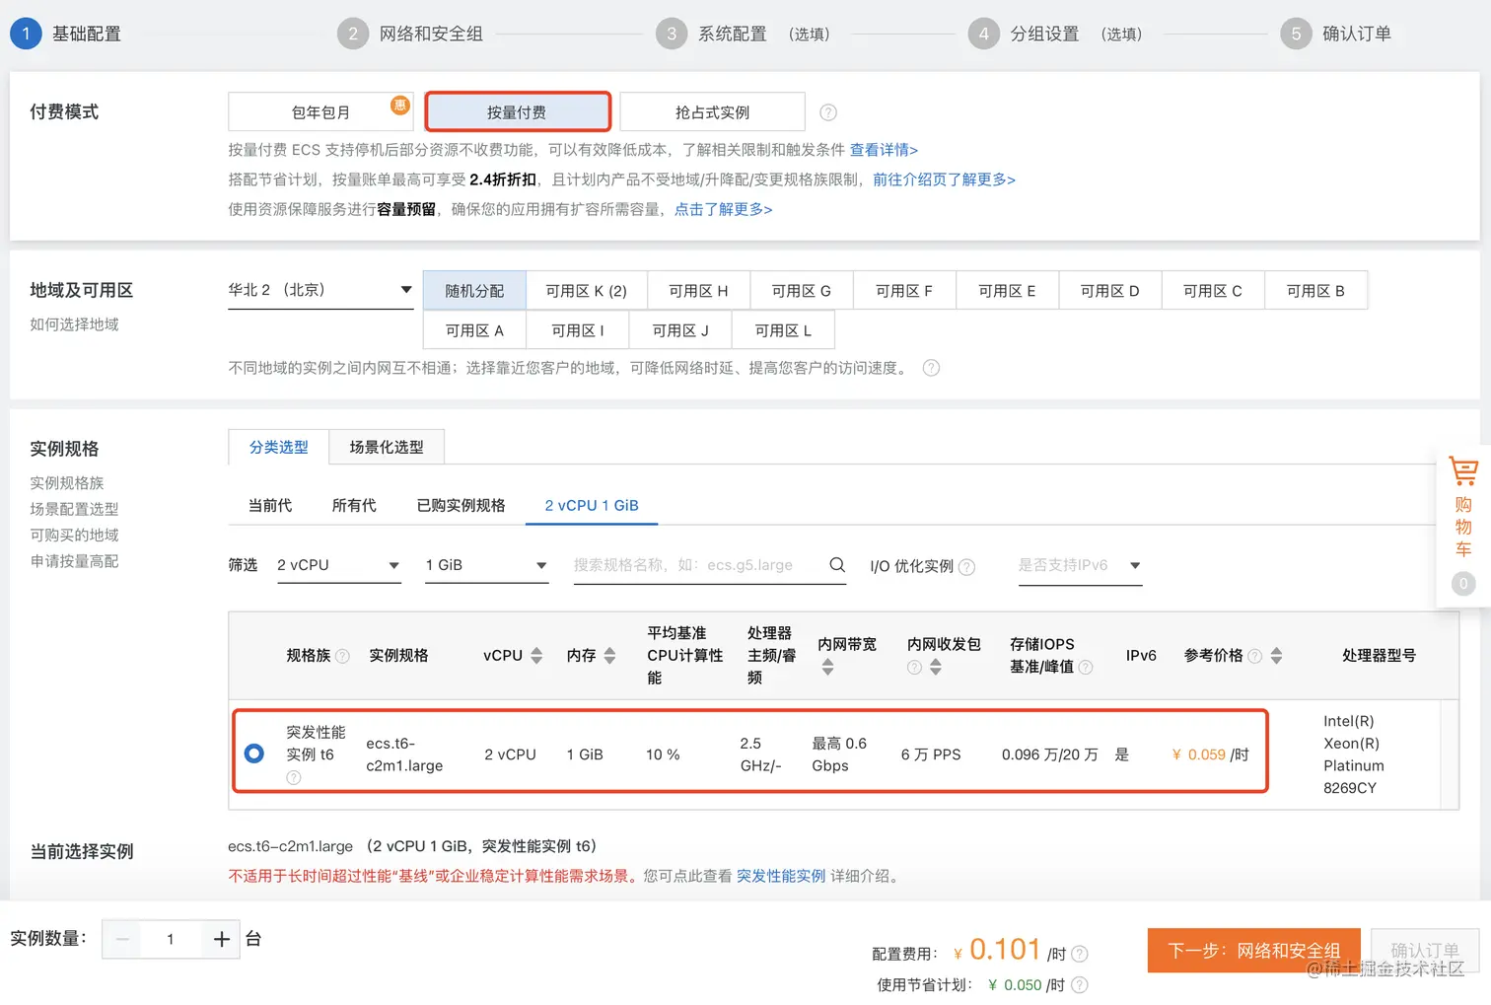Viewport: 1491px width, 1005px height.
Task: Open the 2 vCPU filter dropdown
Action: [x=338, y=565]
